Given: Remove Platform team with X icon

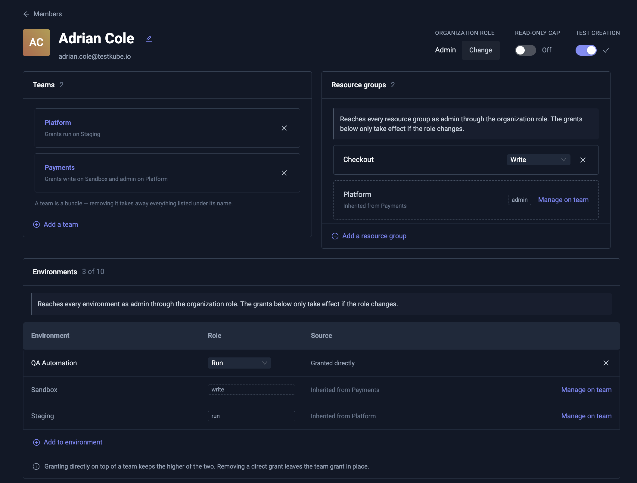Looking at the screenshot, I should tap(284, 128).
